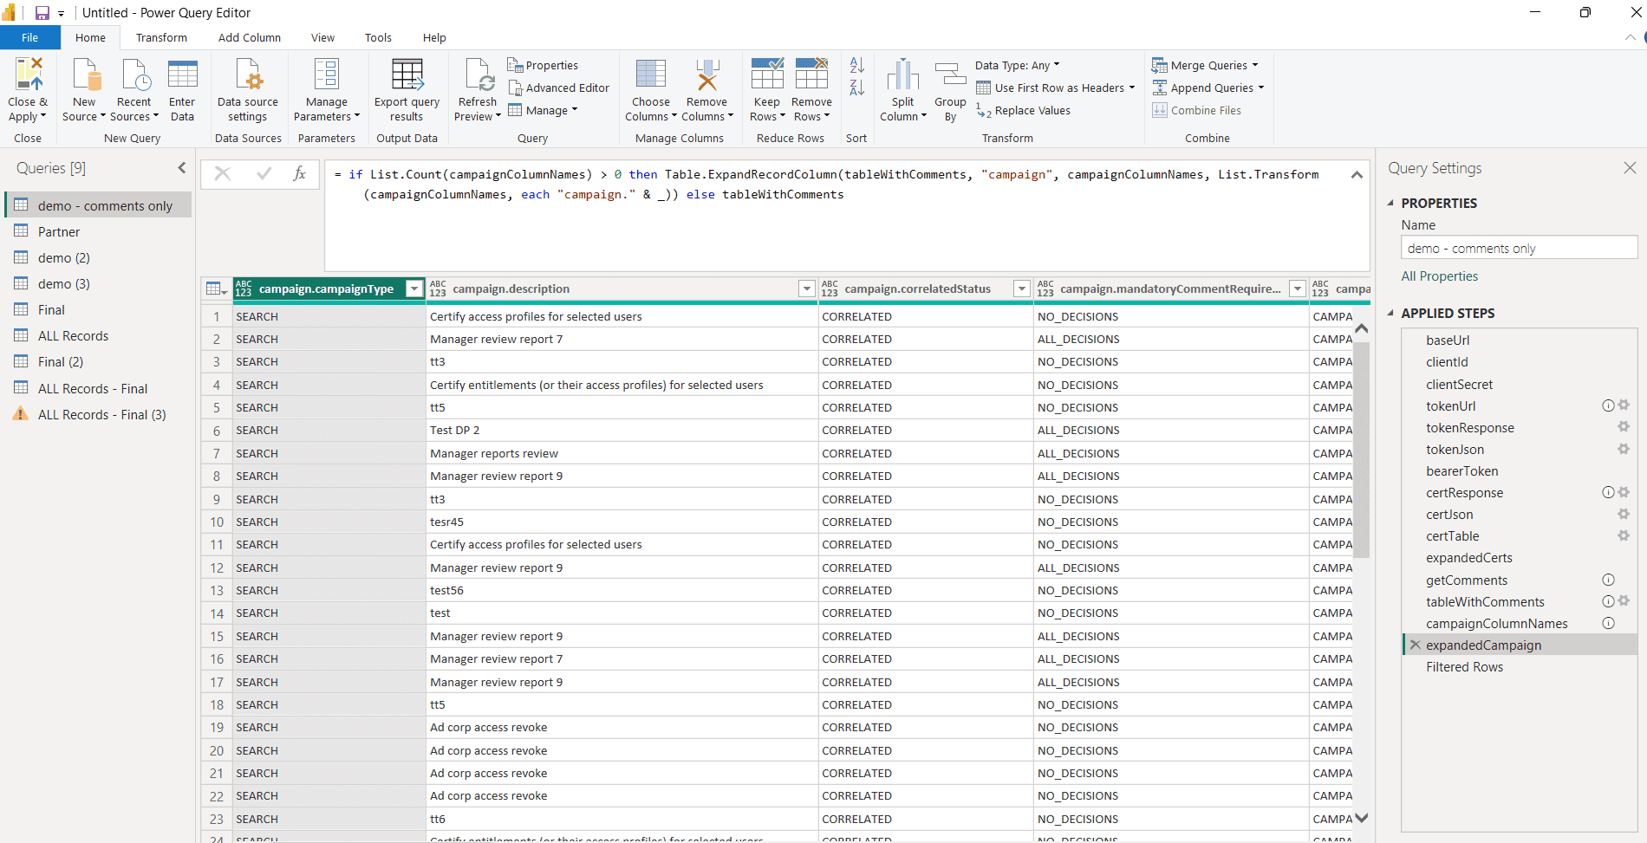Image resolution: width=1647 pixels, height=843 pixels.
Task: Open the Add Column tab
Action: pyautogui.click(x=249, y=37)
